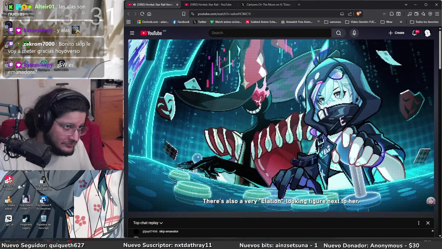Open Aniwatch Free Anime bookmark
Screen dimensions: 442x249
(x=297, y=22)
